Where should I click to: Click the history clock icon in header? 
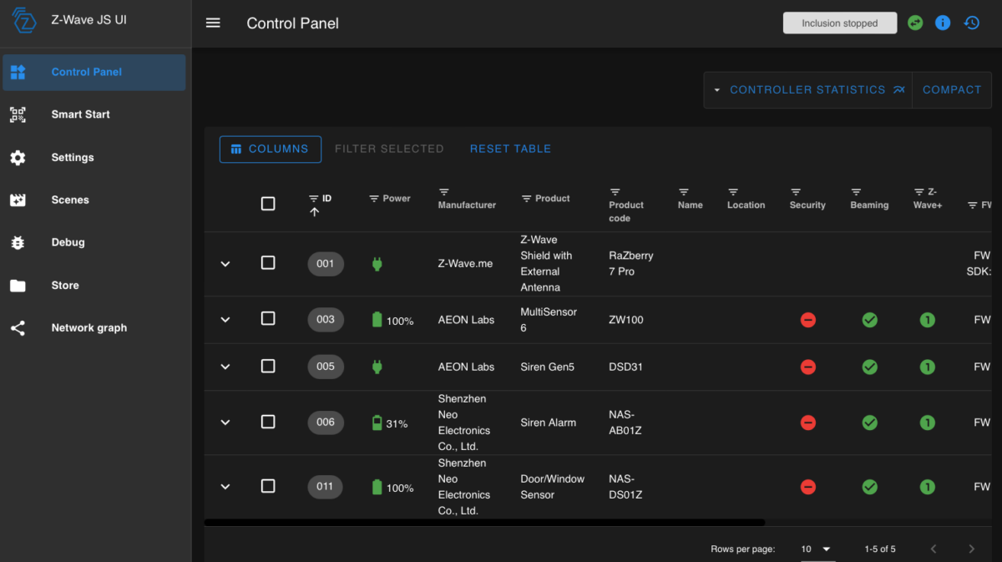tap(971, 23)
